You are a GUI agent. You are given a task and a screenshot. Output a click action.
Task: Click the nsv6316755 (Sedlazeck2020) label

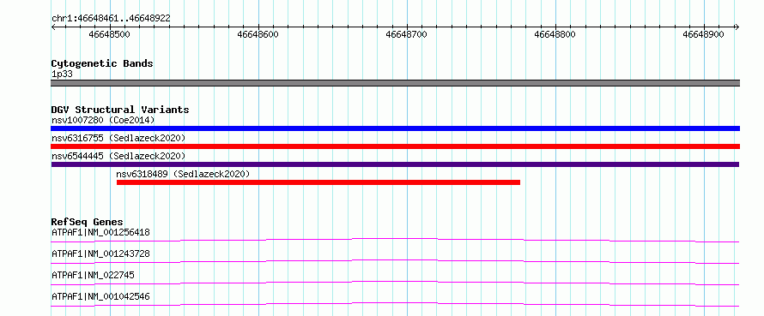[x=118, y=138]
